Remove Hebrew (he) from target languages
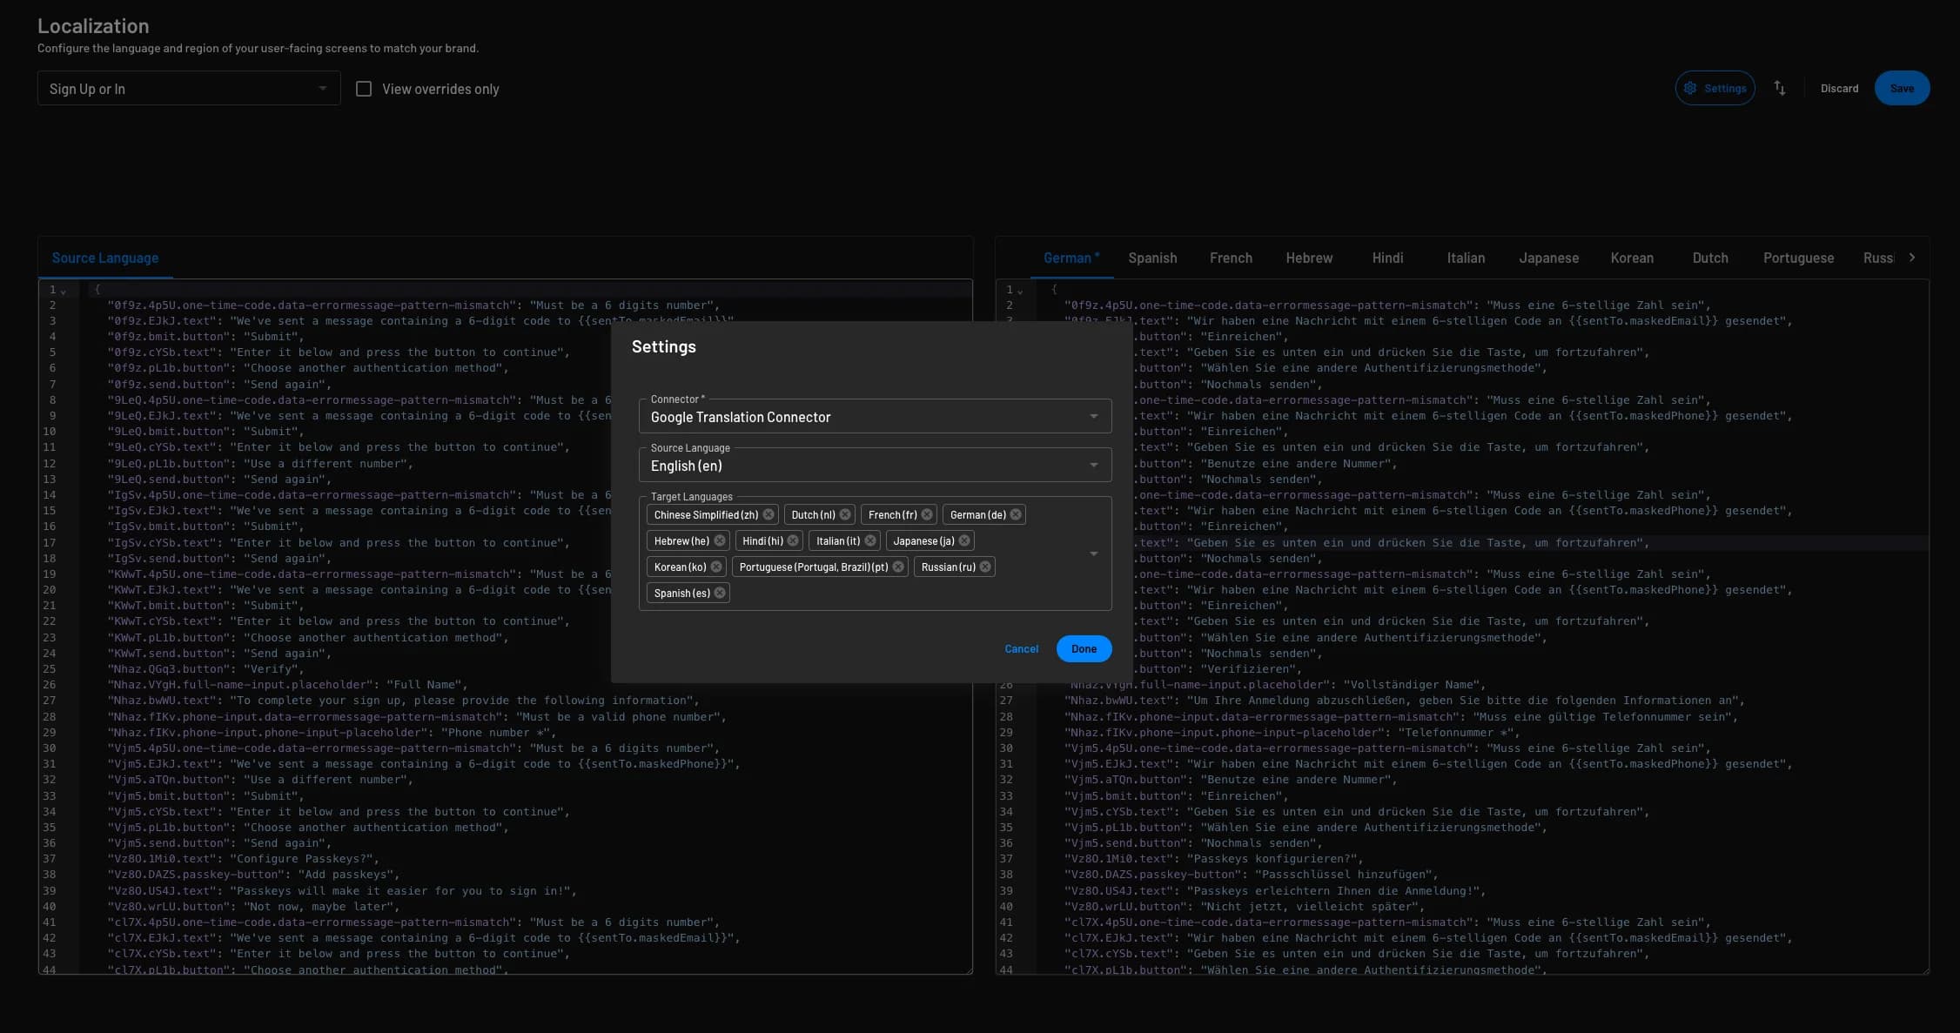Image resolution: width=1960 pixels, height=1033 pixels. [720, 540]
